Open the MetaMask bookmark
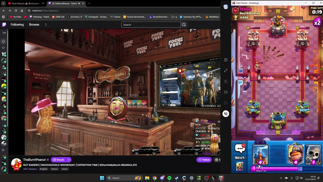This screenshot has width=323, height=182. (212, 17)
